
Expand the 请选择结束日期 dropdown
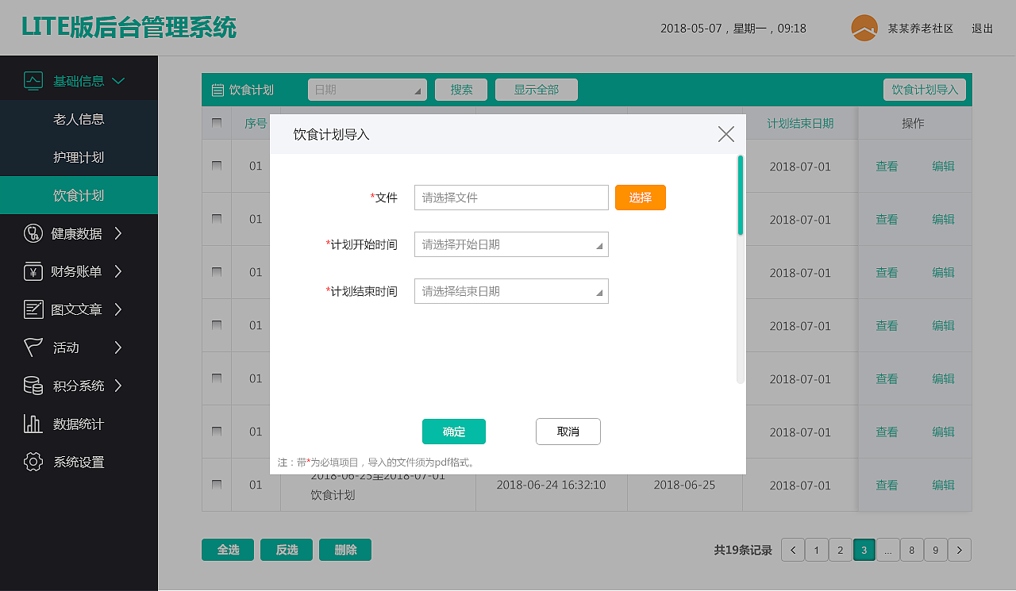pos(511,291)
